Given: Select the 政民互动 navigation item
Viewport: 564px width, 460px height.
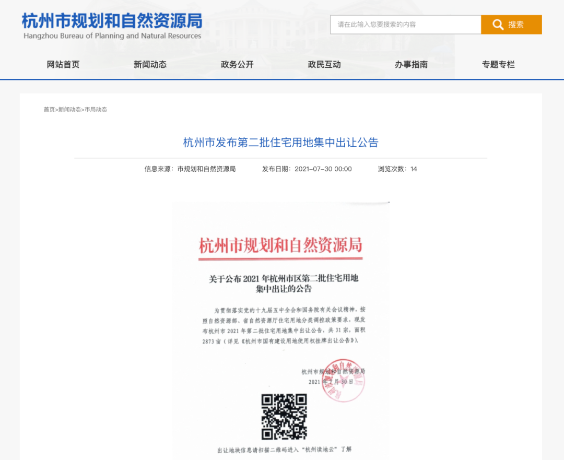Looking at the screenshot, I should 324,65.
